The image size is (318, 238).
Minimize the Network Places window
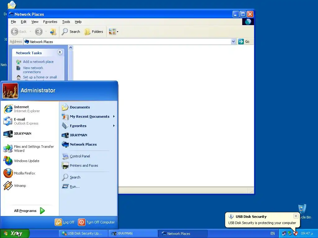pyautogui.click(x=236, y=14)
